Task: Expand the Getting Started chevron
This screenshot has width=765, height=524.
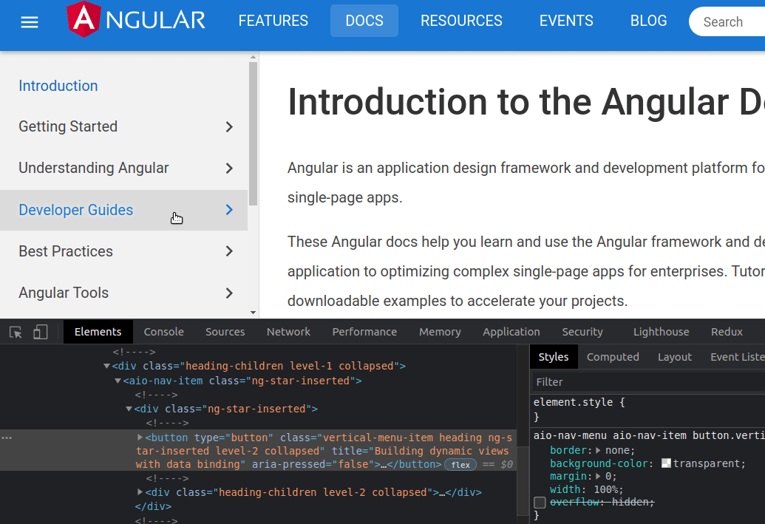Action: coord(229,127)
